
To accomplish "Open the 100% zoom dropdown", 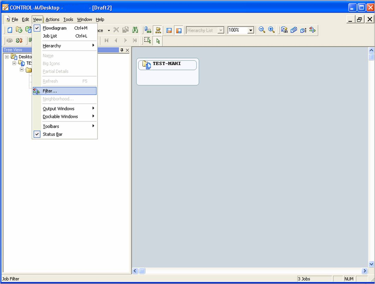I will (251, 30).
